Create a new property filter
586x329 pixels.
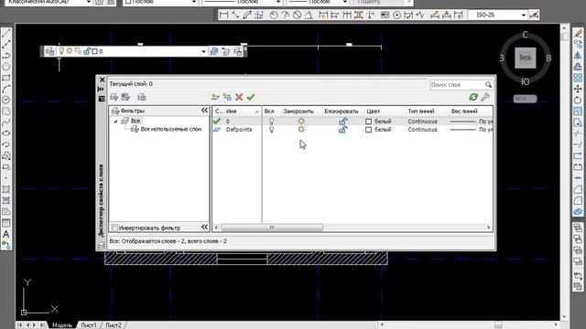point(114,98)
